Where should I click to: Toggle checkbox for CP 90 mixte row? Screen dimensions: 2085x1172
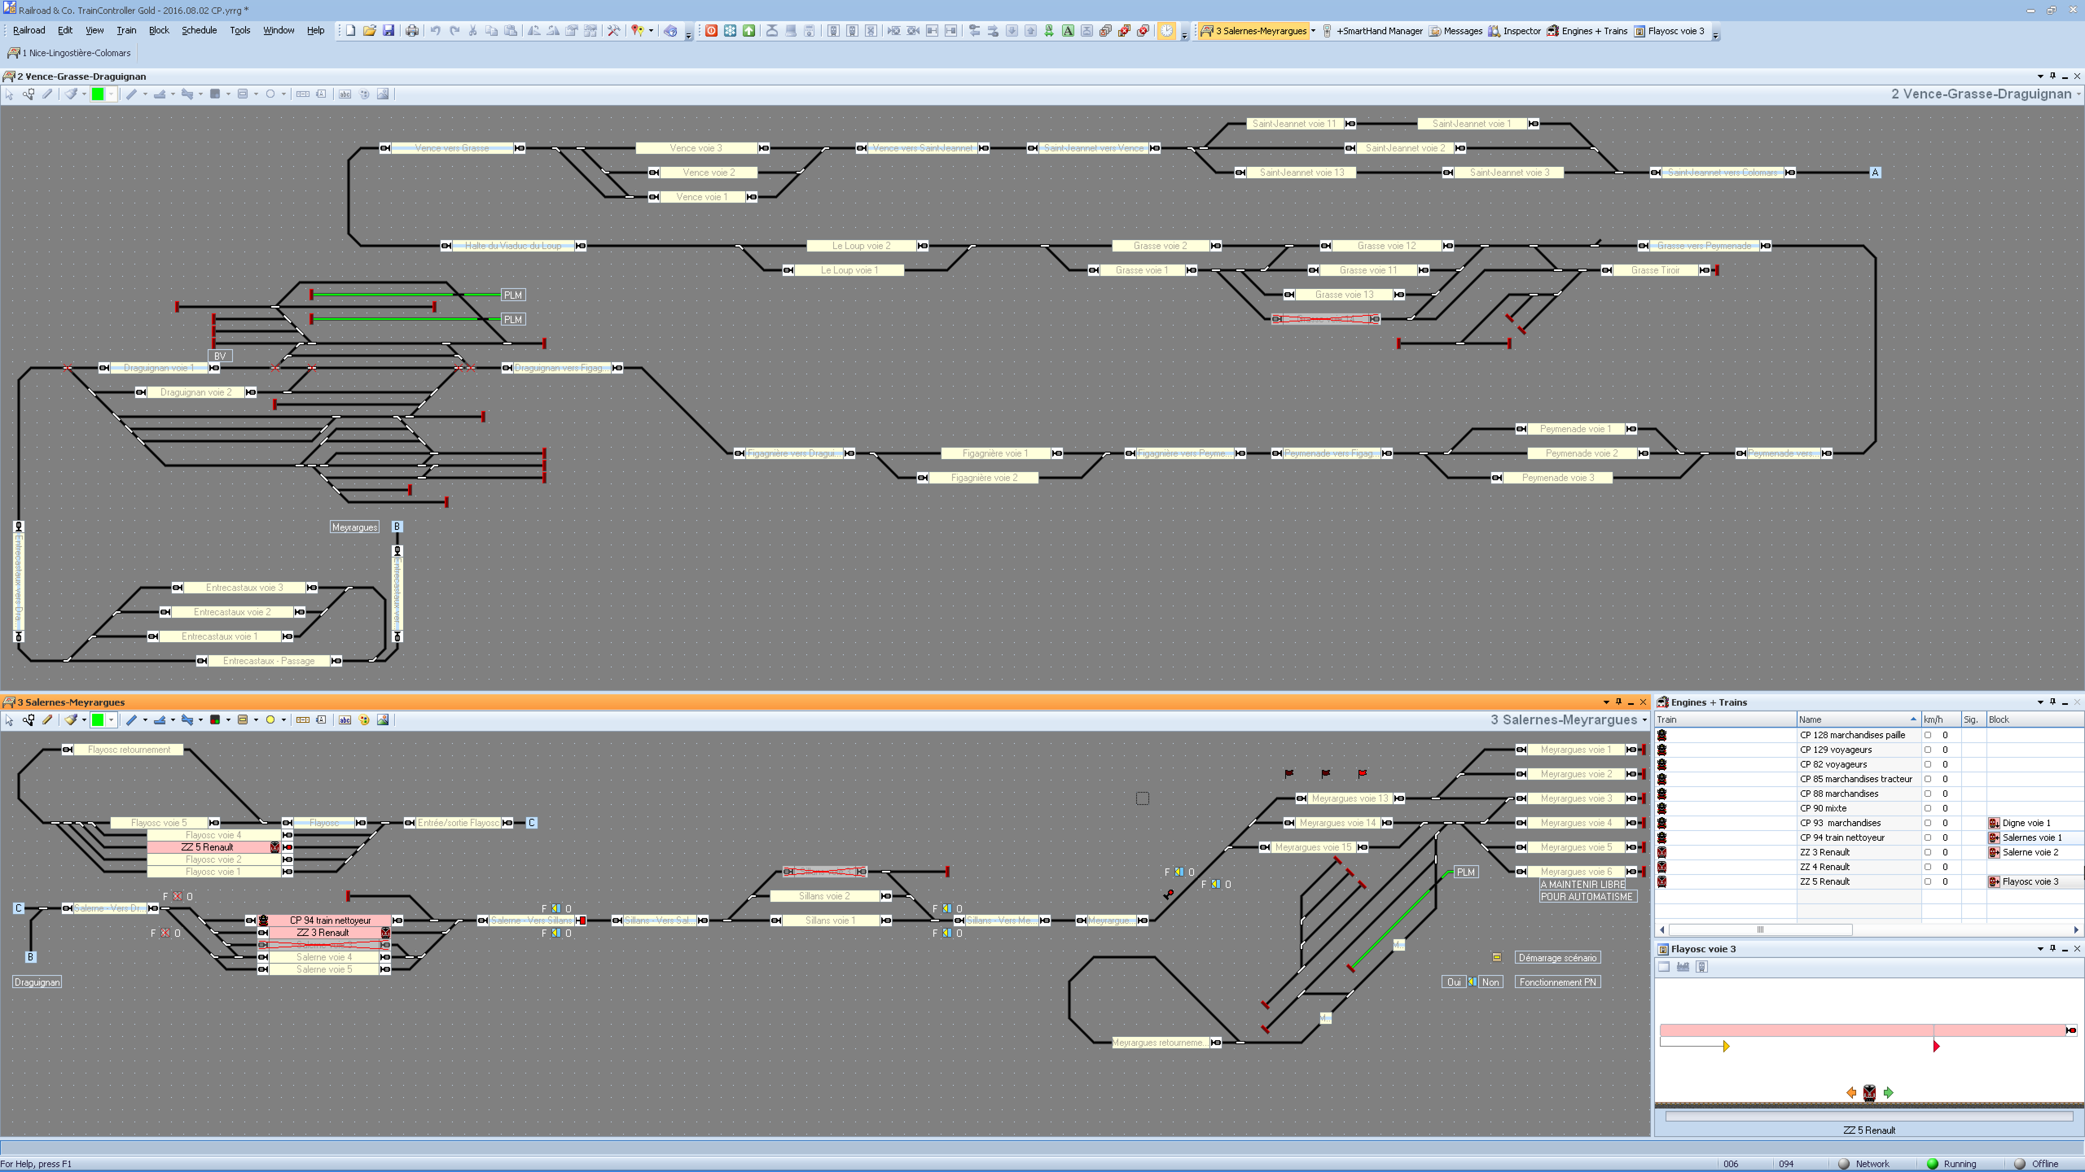pos(1927,808)
